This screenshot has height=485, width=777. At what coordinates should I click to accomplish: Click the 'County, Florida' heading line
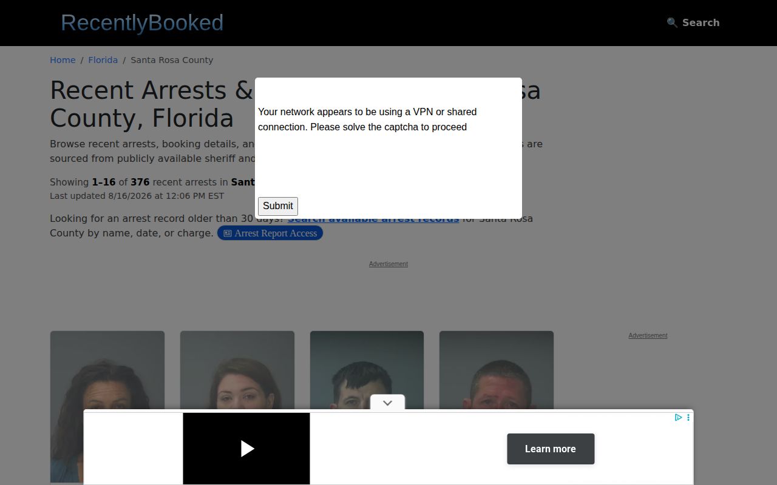pos(141,118)
